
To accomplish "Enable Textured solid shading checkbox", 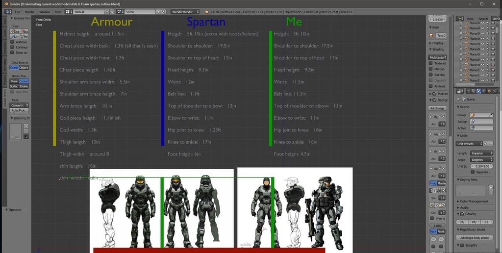I will tap(431, 63).
